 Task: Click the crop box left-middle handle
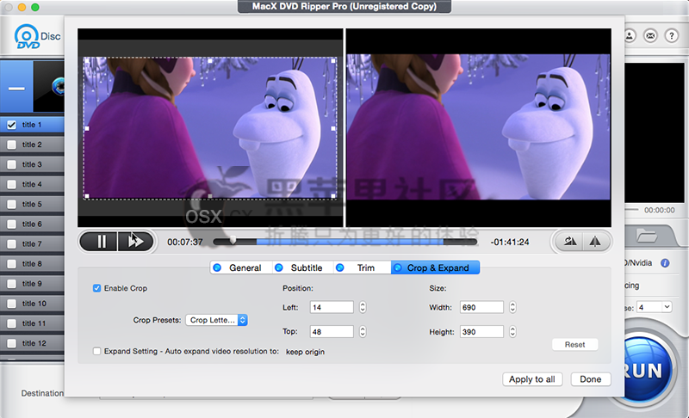pyautogui.click(x=87, y=128)
